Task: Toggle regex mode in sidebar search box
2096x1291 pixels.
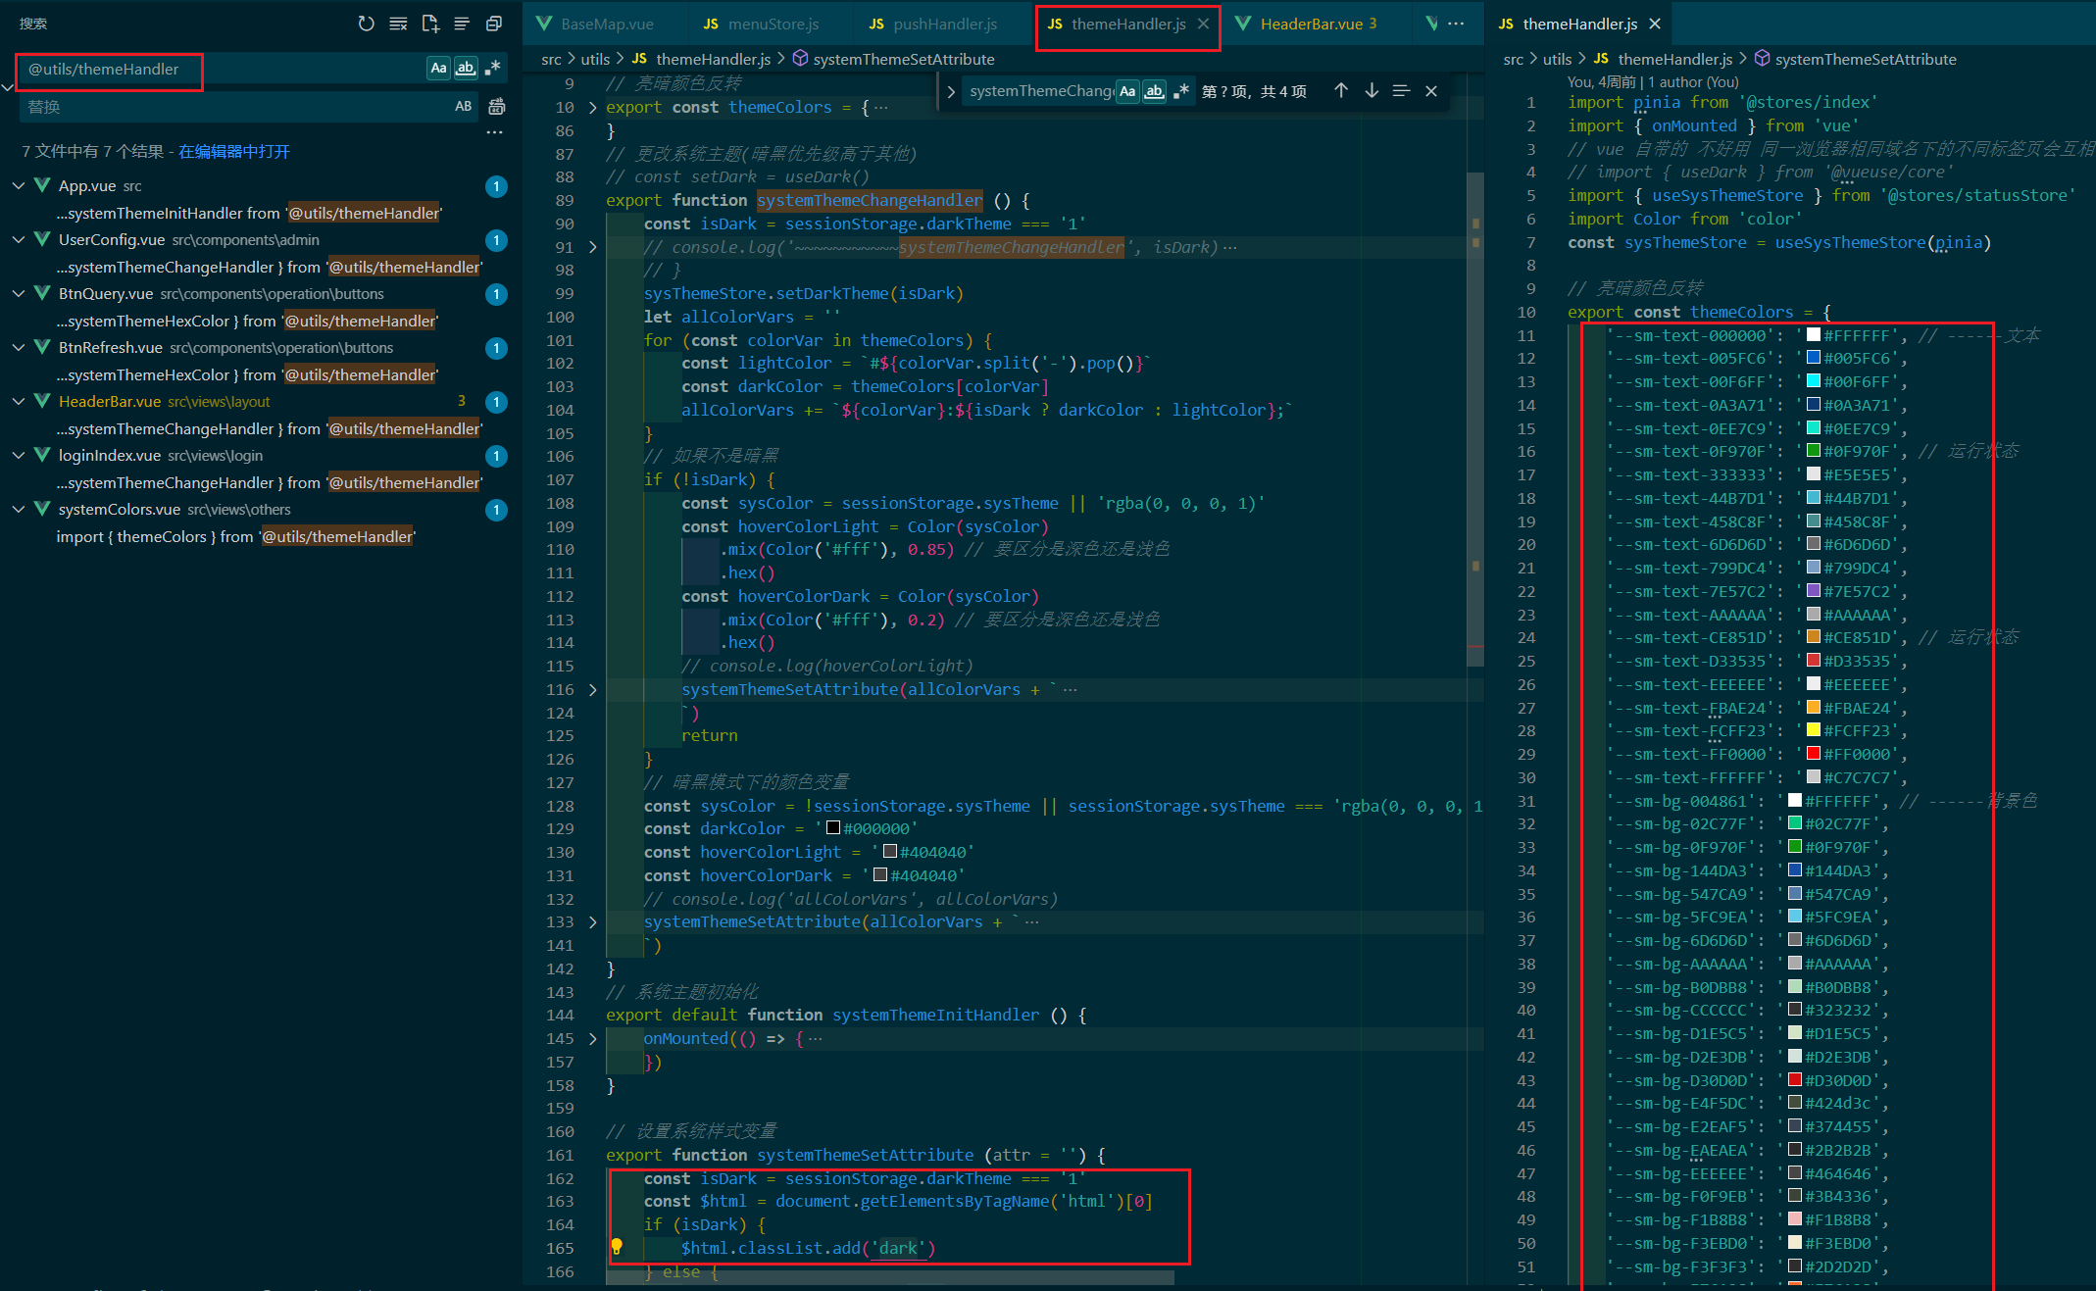Action: tap(492, 69)
